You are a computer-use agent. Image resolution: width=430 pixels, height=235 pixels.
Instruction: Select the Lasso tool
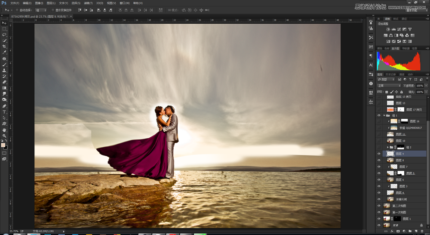coord(4,34)
